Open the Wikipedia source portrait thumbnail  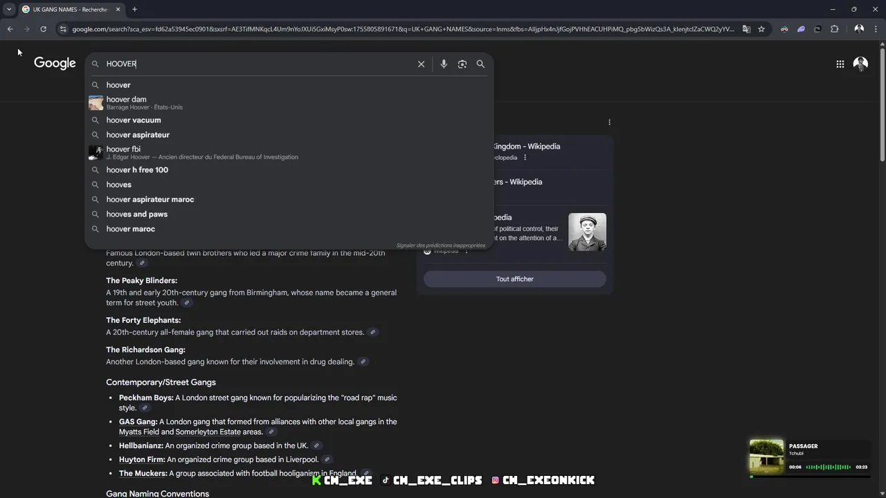(x=587, y=232)
